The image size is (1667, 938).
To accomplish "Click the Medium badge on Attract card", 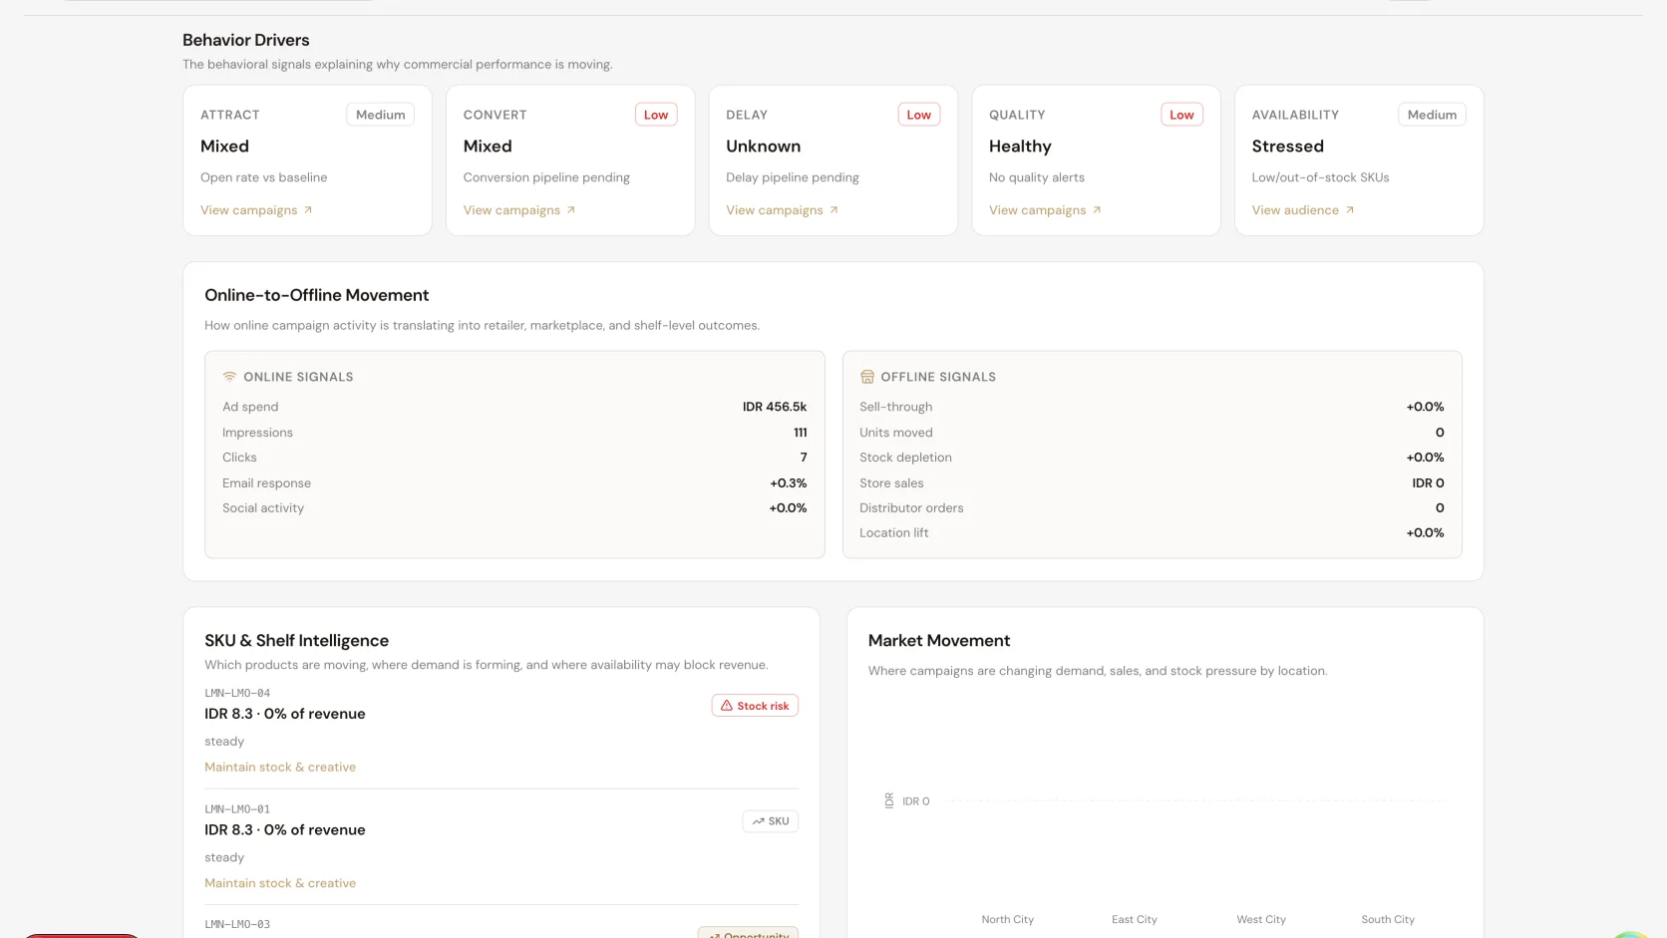I will tap(381, 115).
